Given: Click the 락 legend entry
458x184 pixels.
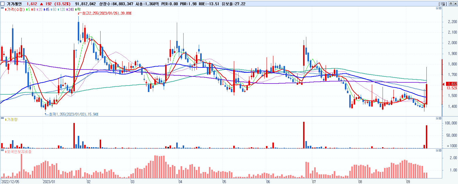Looking at the screenshot, I should 78,10.
